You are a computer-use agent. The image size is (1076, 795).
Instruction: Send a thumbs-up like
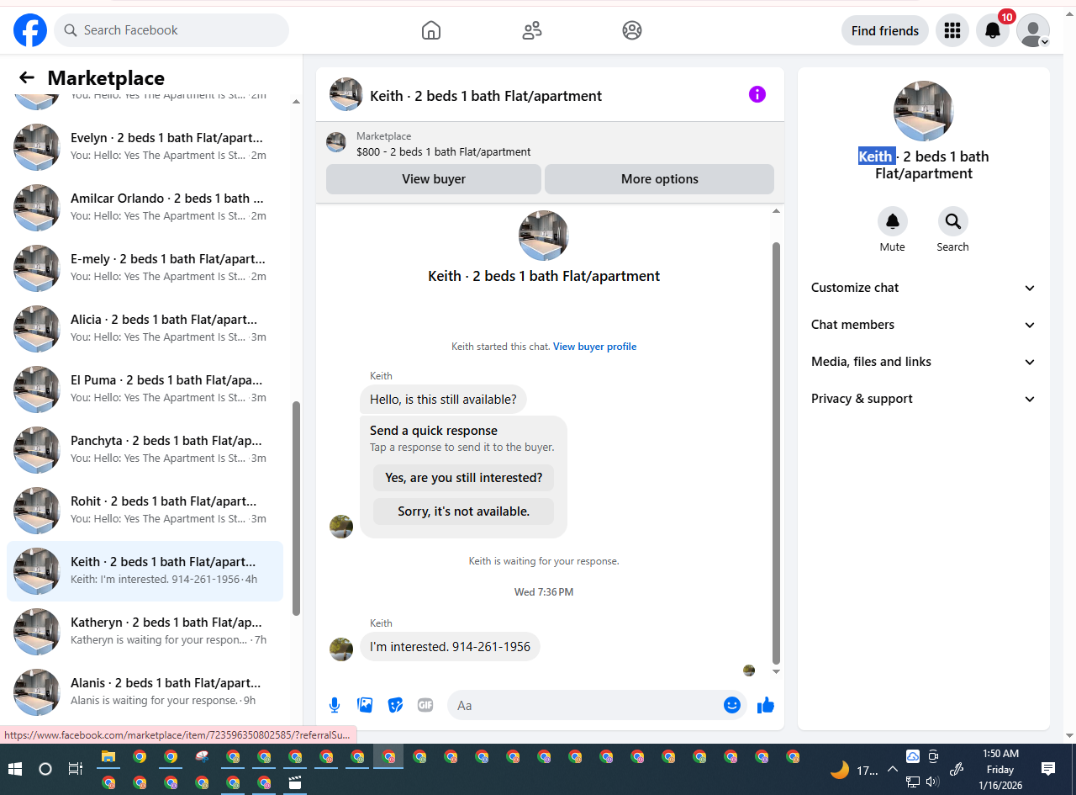pyautogui.click(x=765, y=705)
